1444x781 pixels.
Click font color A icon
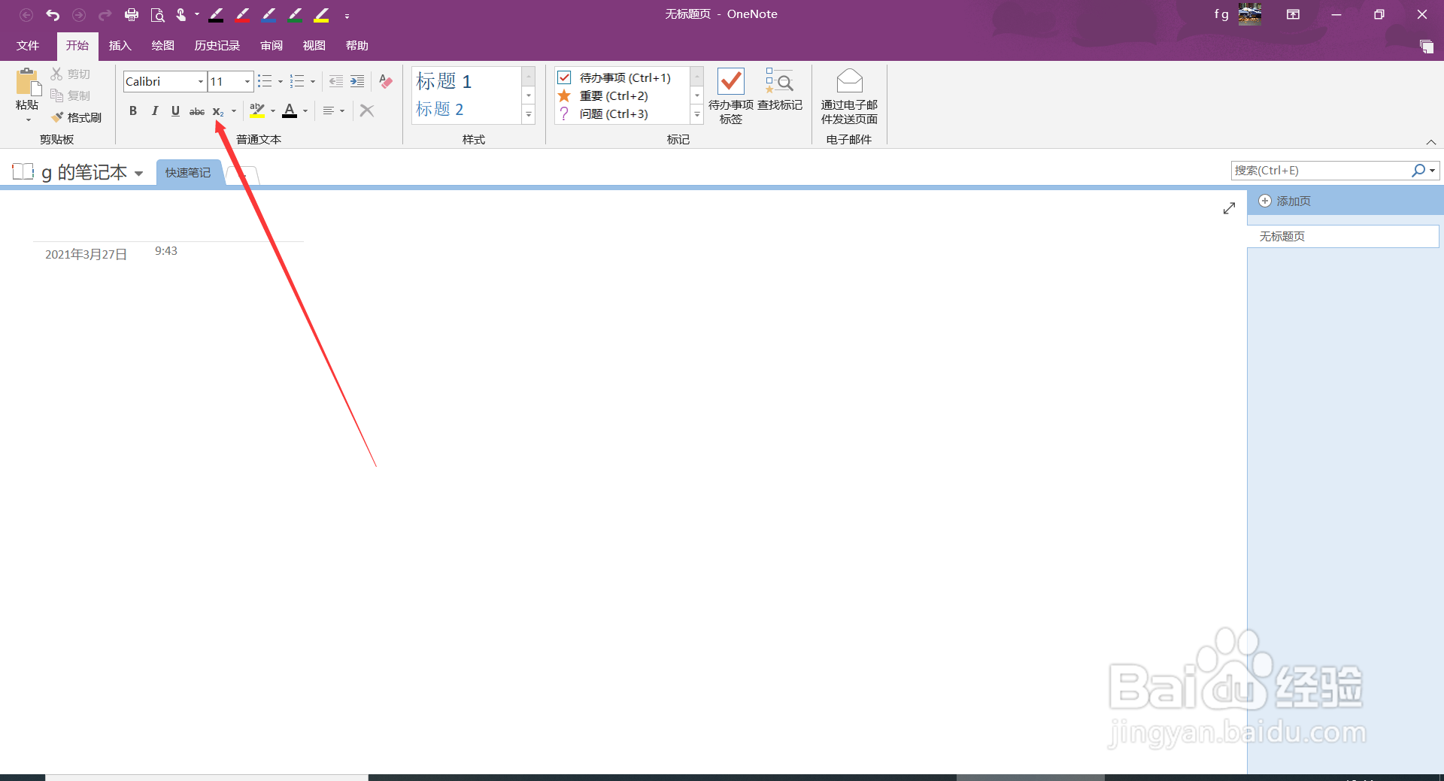(290, 110)
